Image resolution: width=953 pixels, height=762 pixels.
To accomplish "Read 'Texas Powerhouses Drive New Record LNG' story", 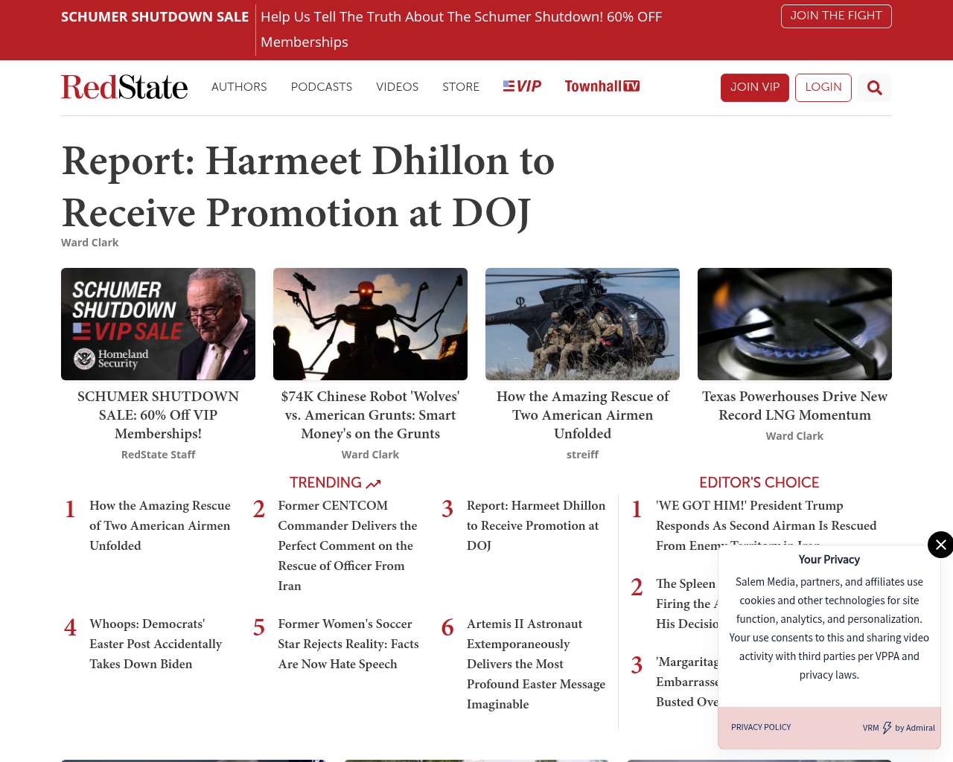I will pos(794,406).
